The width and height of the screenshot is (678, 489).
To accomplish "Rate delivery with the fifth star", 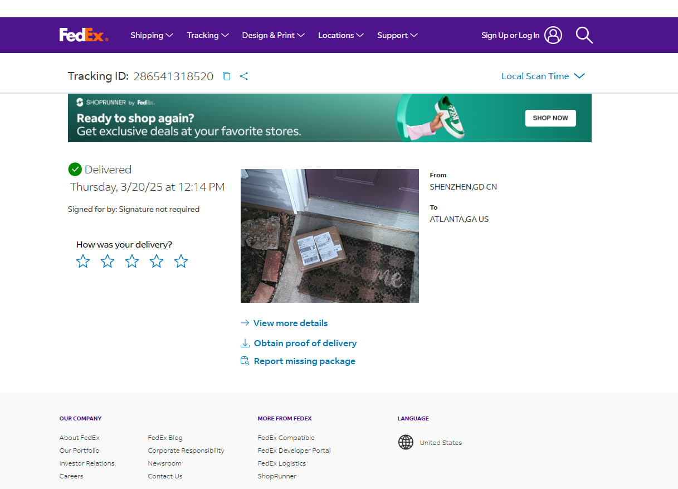I will (x=181, y=261).
